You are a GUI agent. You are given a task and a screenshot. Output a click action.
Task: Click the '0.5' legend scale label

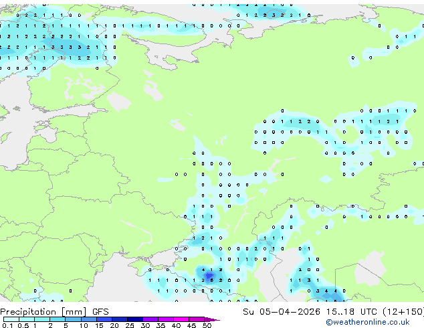23,325
